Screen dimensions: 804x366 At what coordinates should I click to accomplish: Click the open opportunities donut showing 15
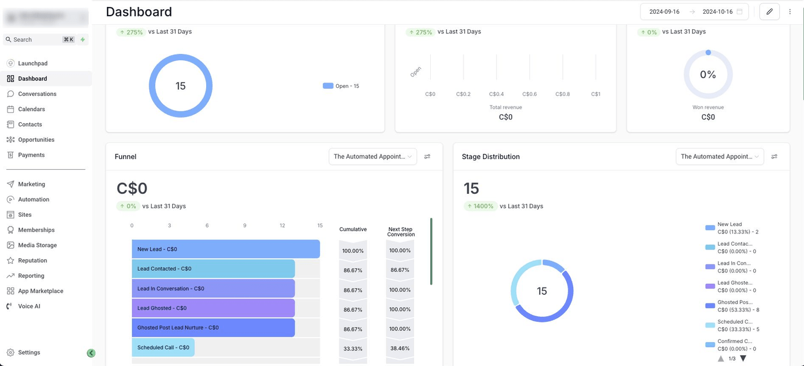181,86
